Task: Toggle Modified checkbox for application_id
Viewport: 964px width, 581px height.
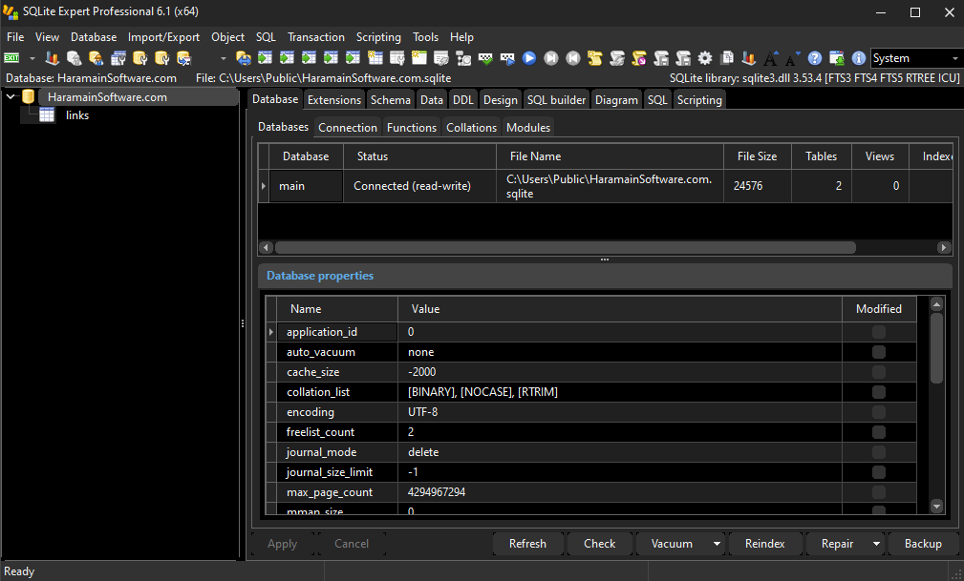Action: tap(879, 332)
